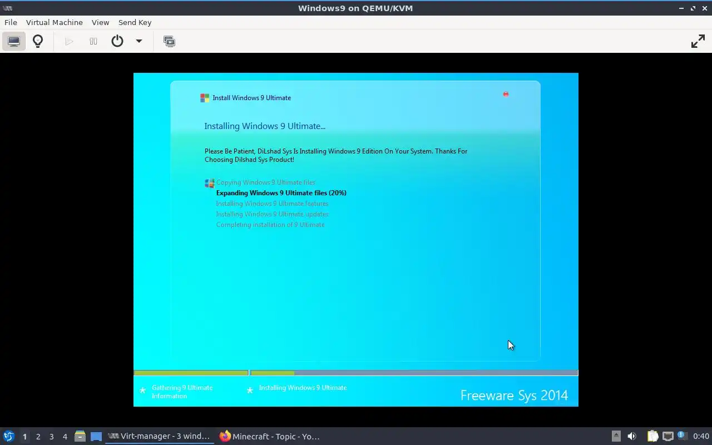This screenshot has height=445, width=712.
Task: Switch viewer to fullscreen mode
Action: tap(698, 41)
